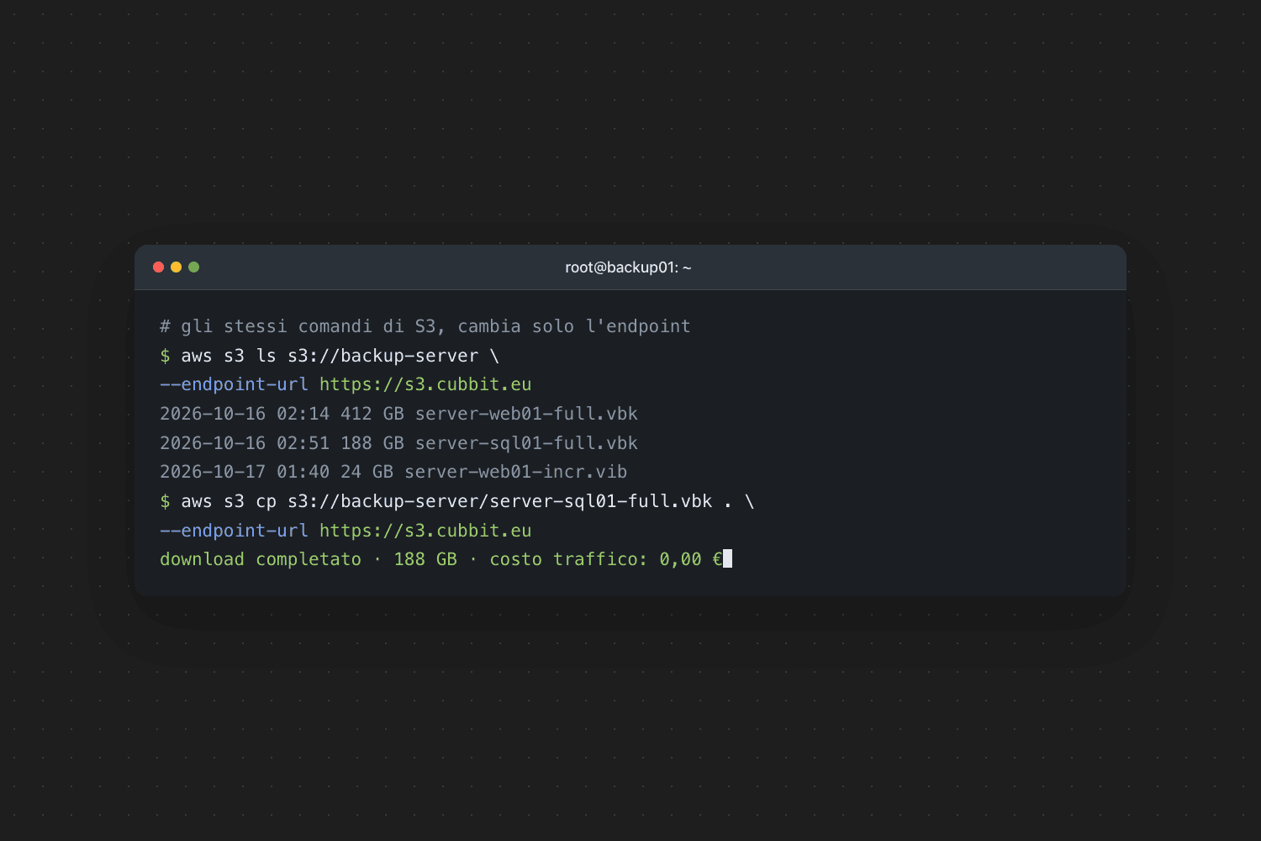Click the command "aws s3 ls s3://backup-server"
This screenshot has height=841, width=1261.
click(x=330, y=356)
